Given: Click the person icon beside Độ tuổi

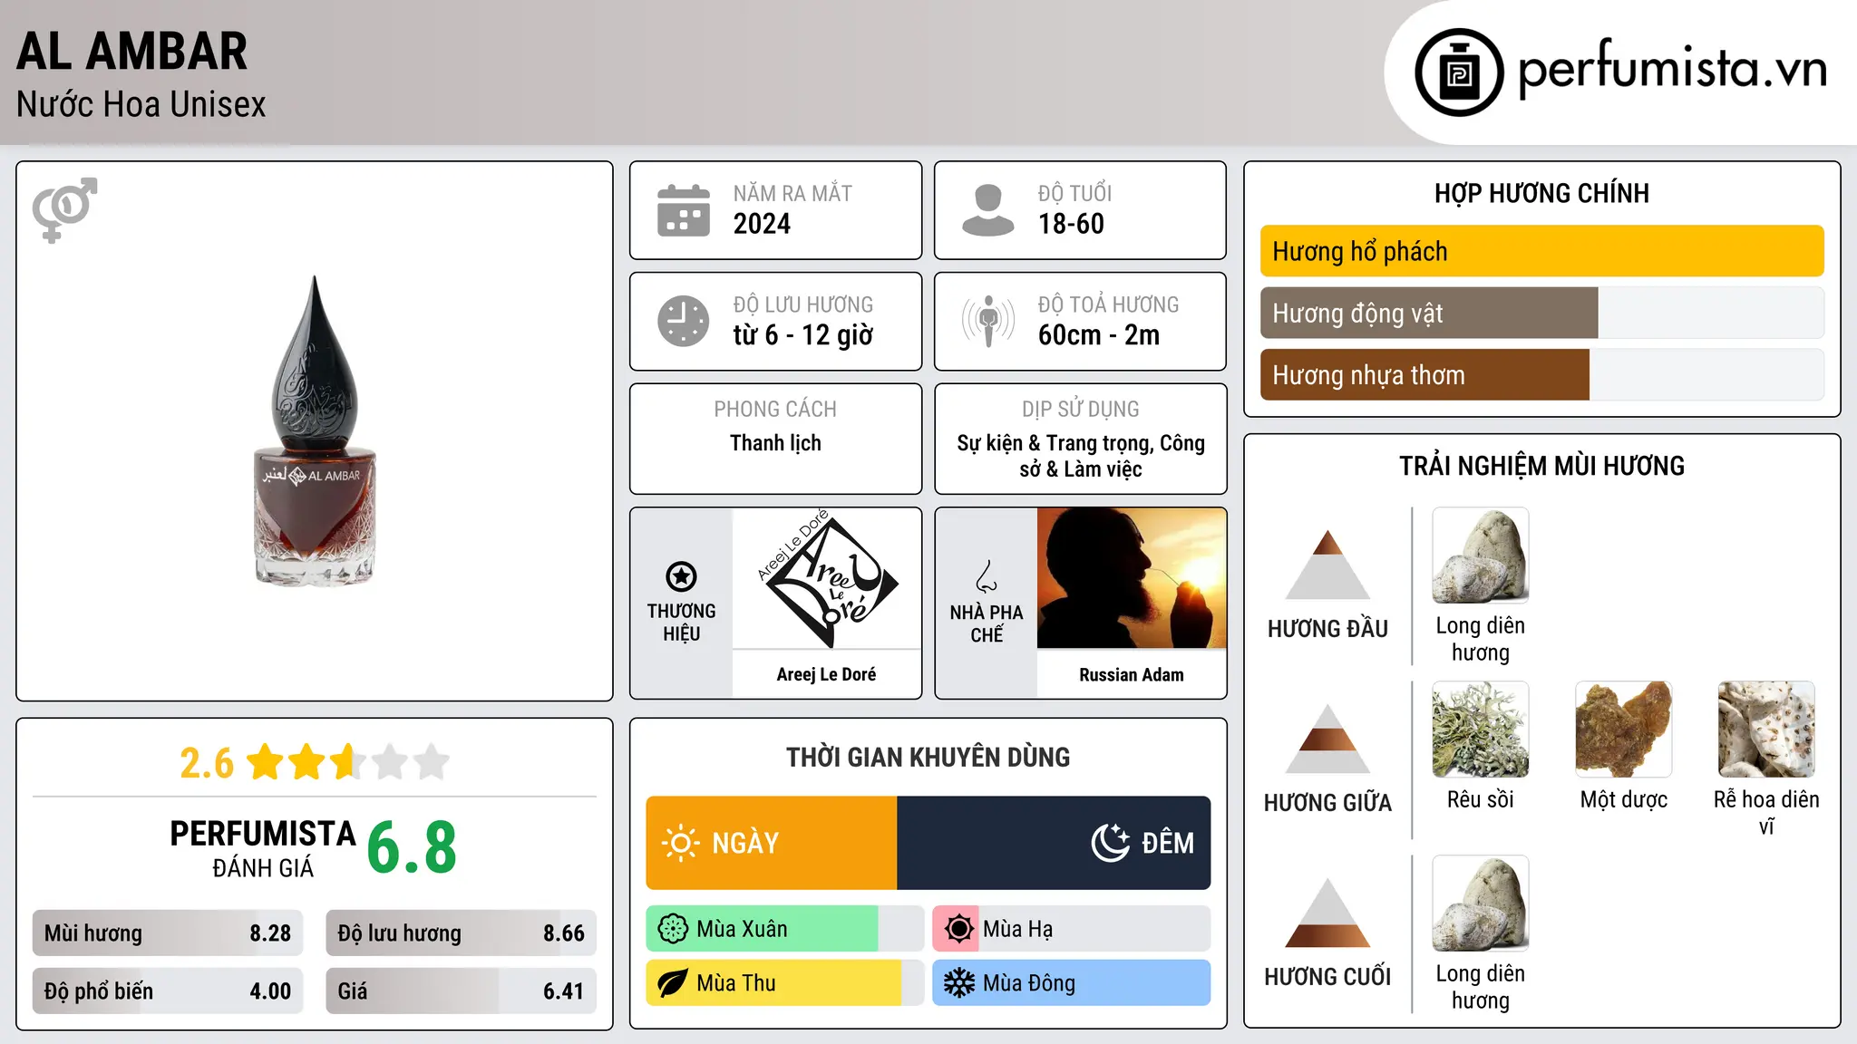Looking at the screenshot, I should [987, 210].
